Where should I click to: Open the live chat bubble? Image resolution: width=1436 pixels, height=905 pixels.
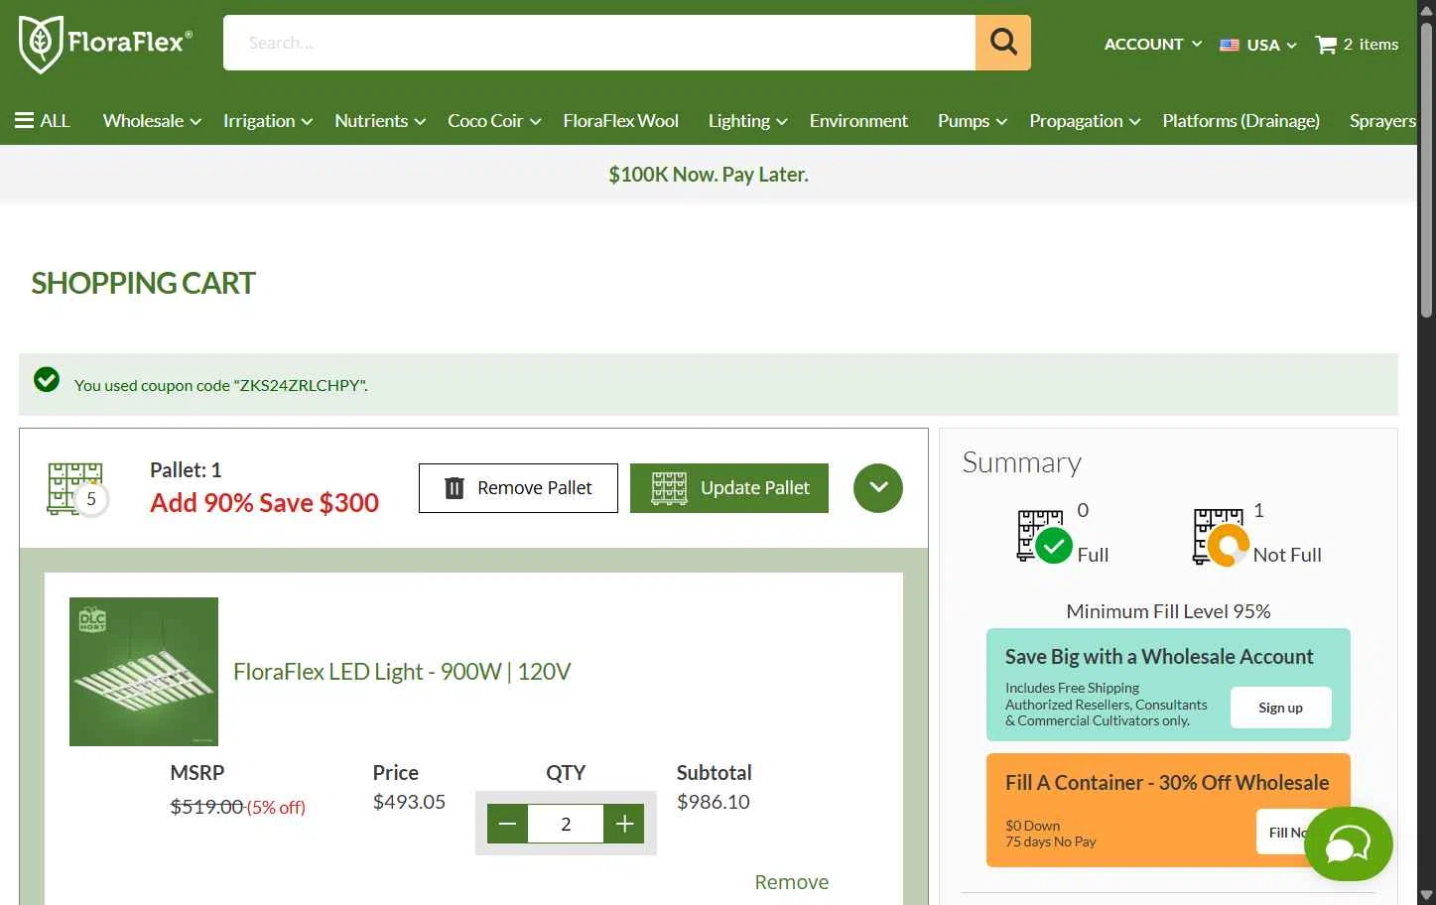[x=1349, y=844]
